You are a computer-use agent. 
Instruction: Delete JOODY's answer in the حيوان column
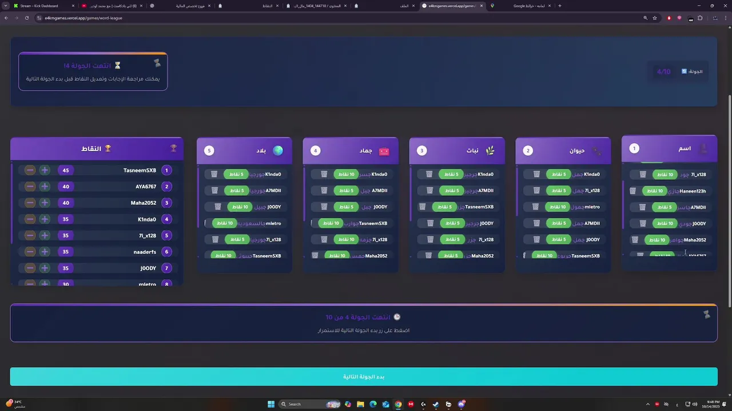pyautogui.click(x=536, y=240)
